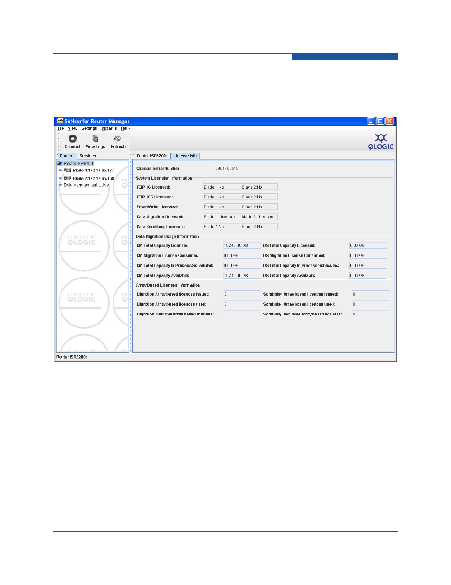The image size is (451, 585).
Task: Click the Refresh toolbar icon
Action: (x=118, y=138)
